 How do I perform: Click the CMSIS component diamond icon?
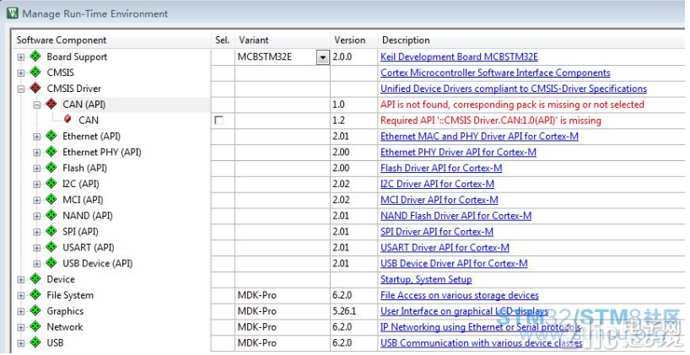(35, 73)
